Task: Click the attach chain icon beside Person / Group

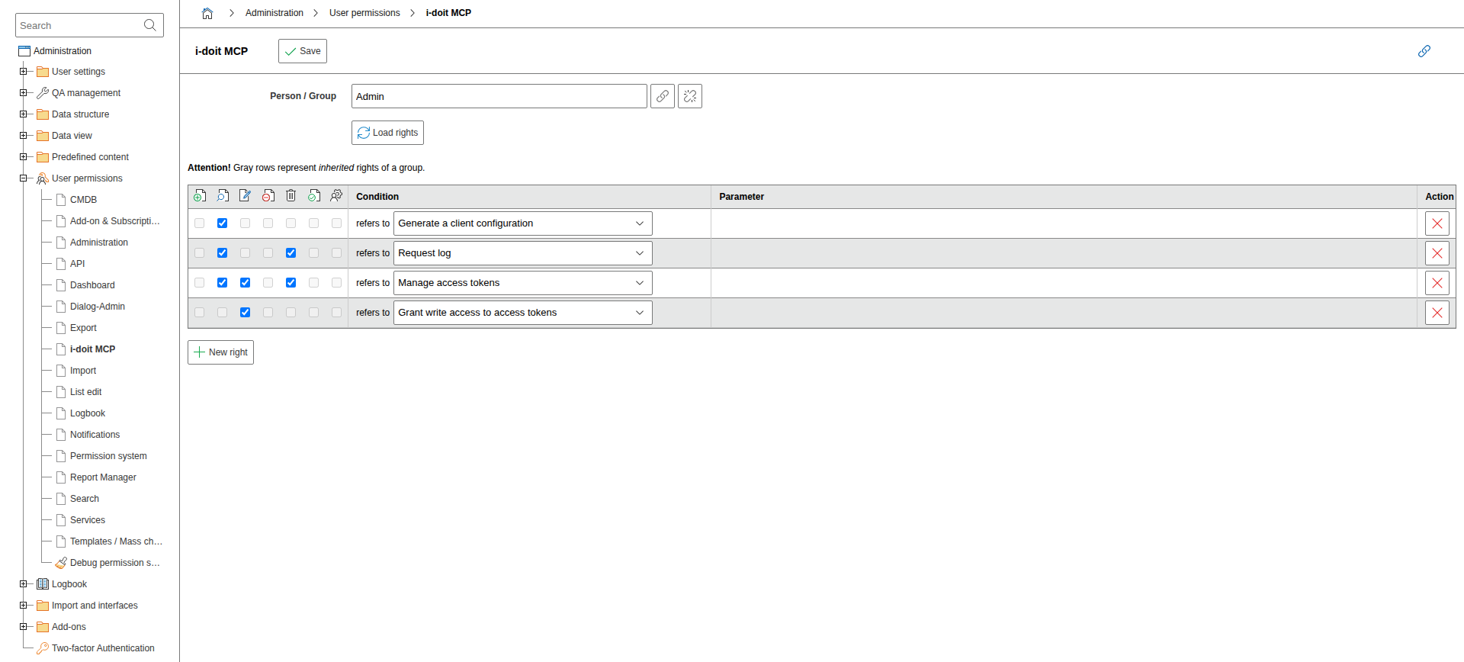Action: tap(663, 96)
